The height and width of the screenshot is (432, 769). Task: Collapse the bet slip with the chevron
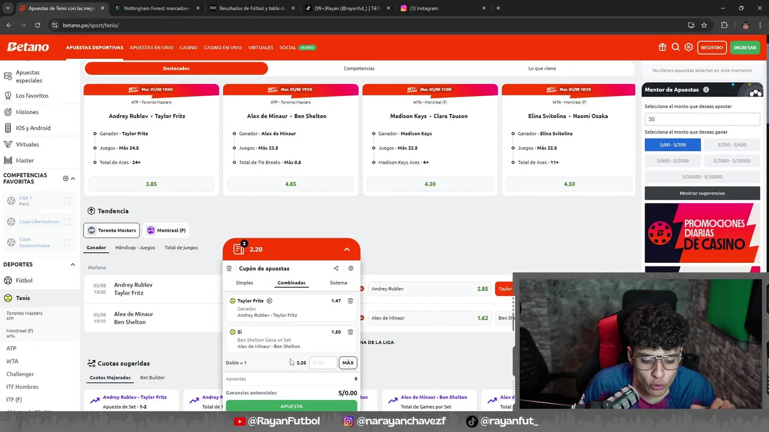[x=347, y=249]
